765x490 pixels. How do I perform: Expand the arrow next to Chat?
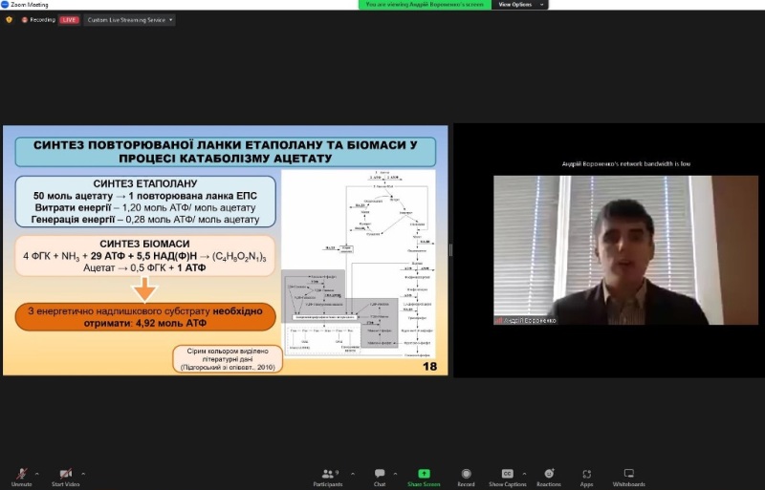[395, 474]
